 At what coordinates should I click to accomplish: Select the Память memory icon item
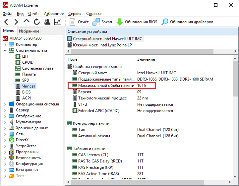18,74
